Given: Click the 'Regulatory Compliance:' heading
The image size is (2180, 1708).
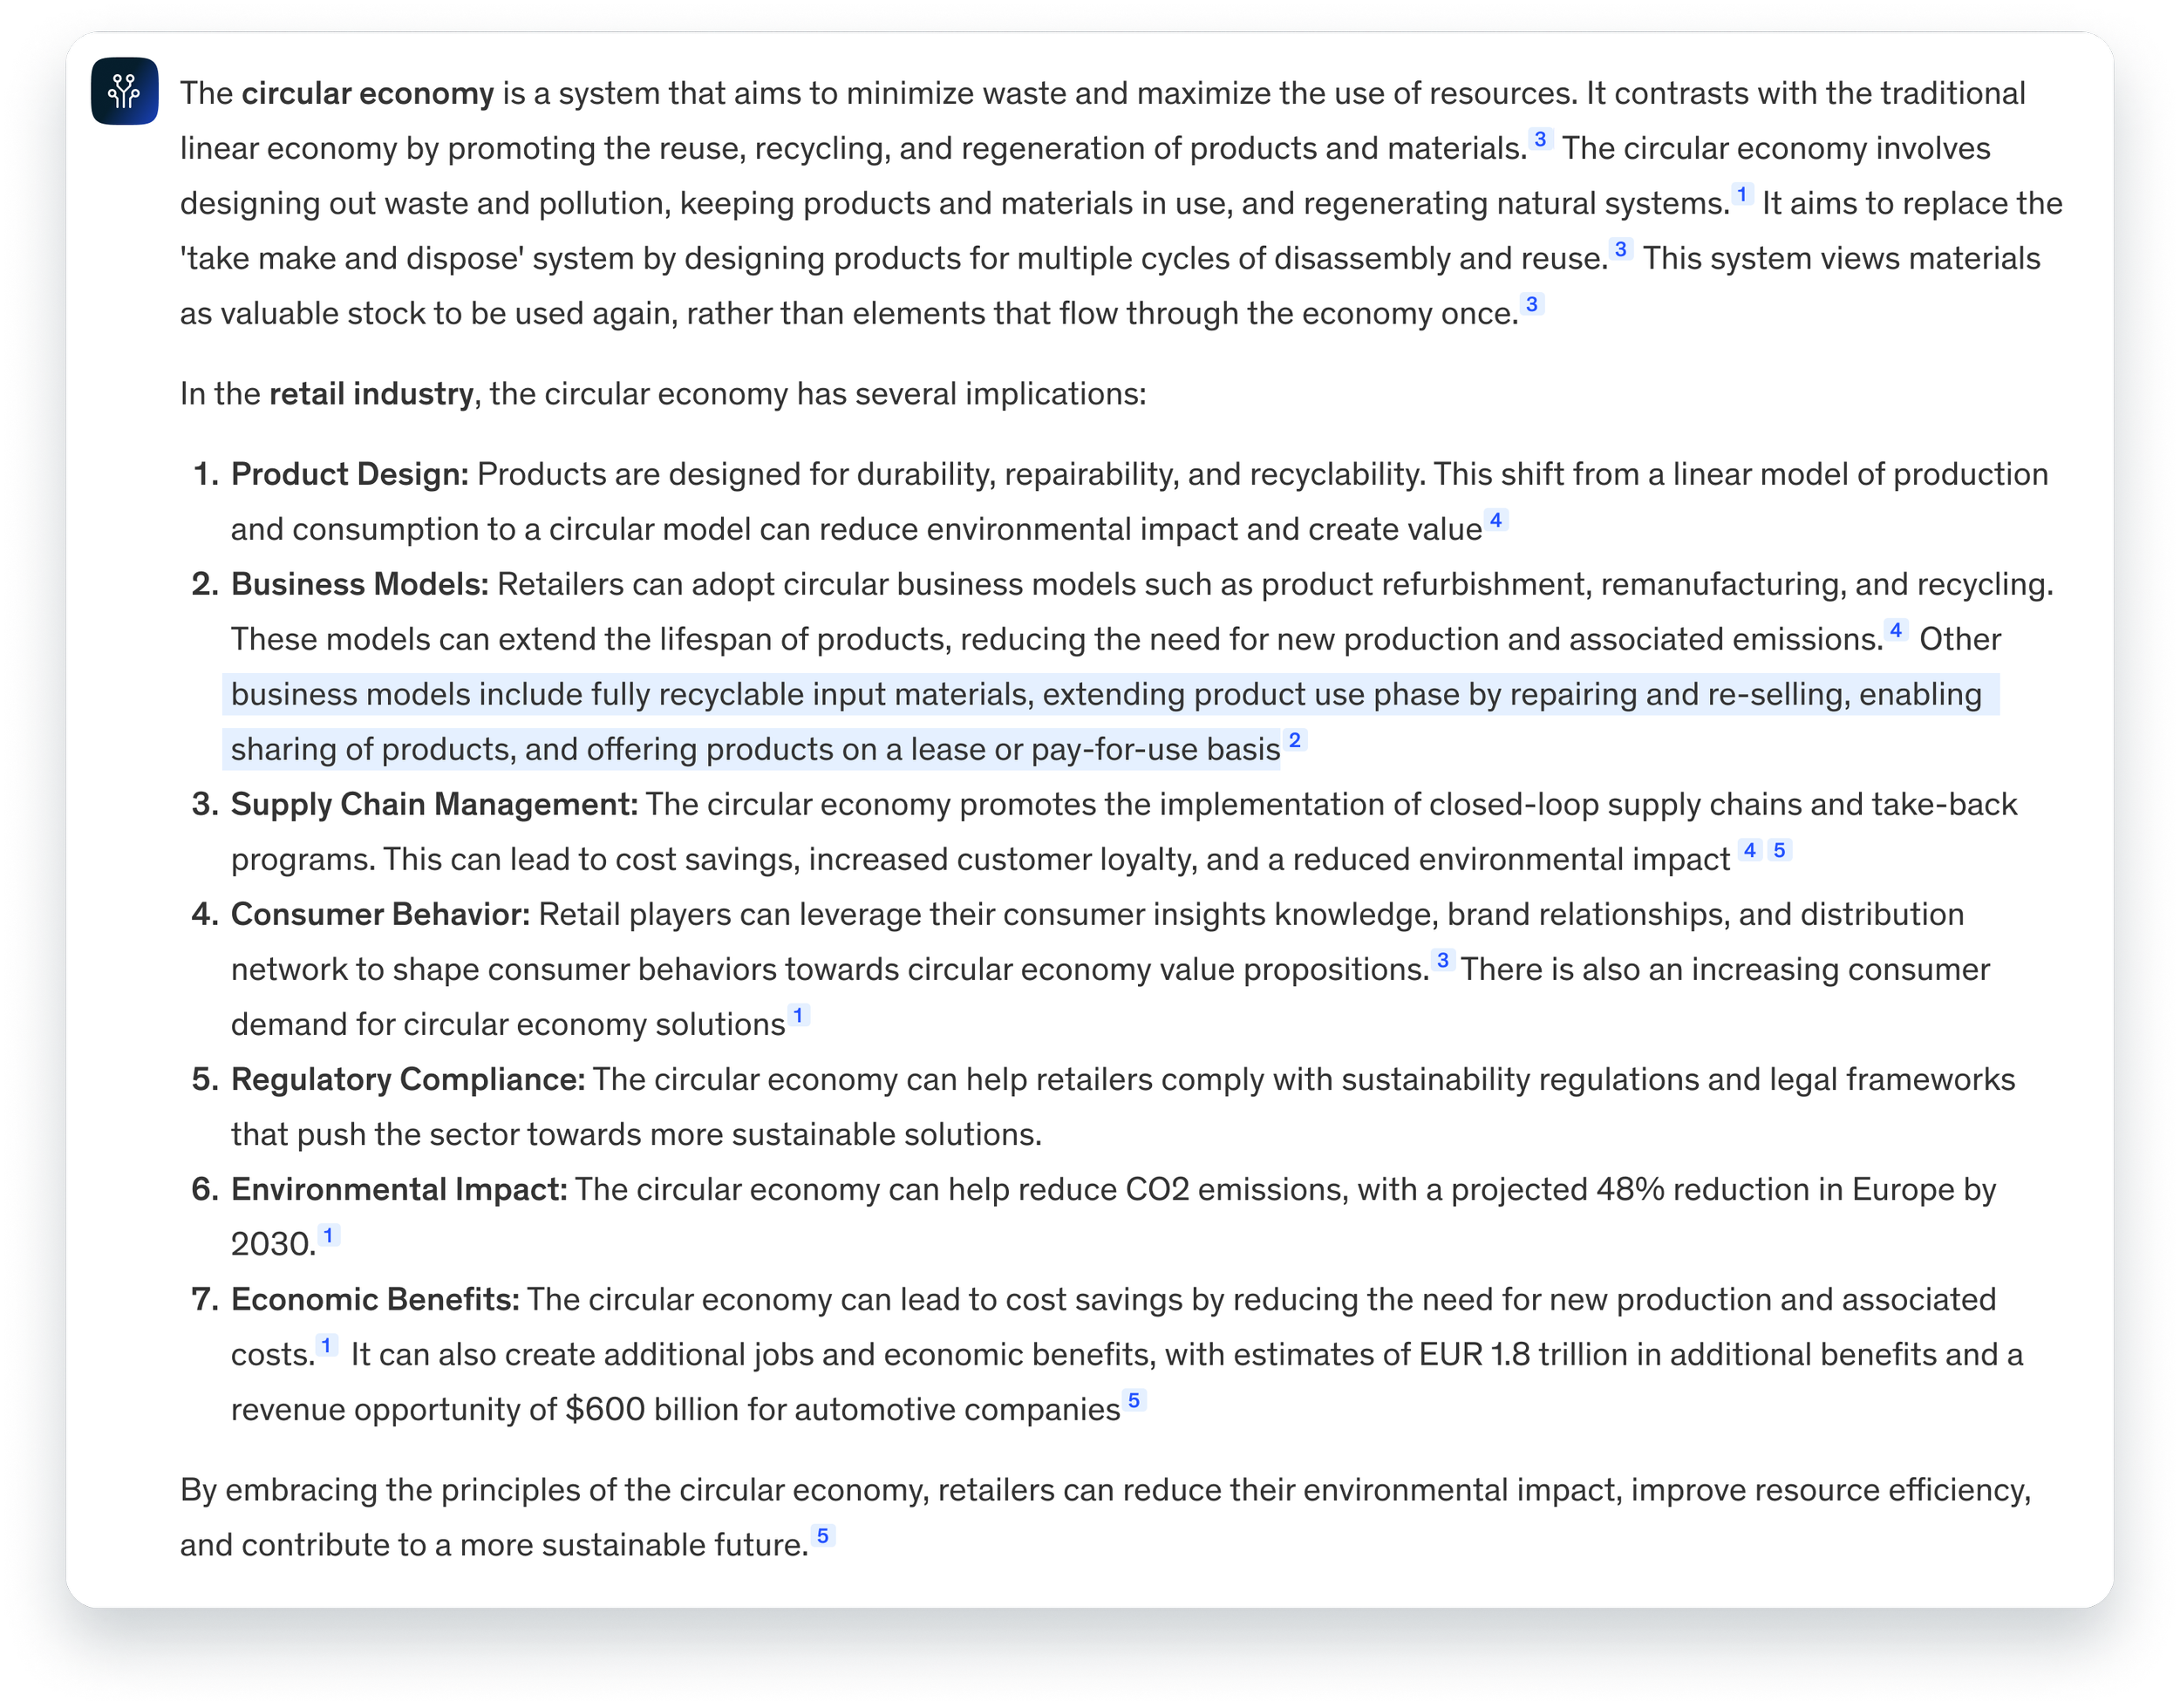Looking at the screenshot, I should [x=408, y=1079].
